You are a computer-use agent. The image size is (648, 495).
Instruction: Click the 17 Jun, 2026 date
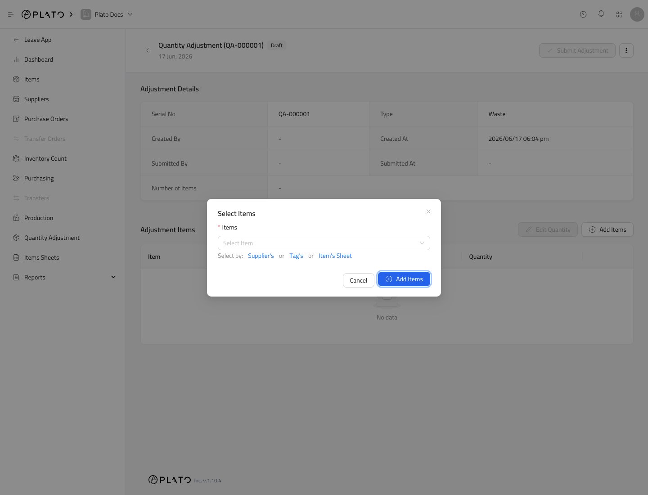(175, 56)
